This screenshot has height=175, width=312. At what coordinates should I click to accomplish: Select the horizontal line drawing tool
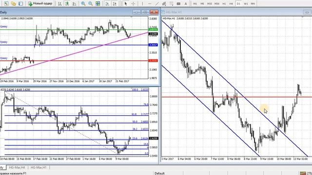click(x=150, y=3)
